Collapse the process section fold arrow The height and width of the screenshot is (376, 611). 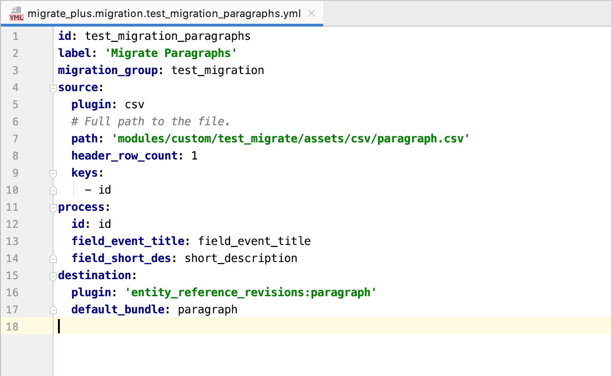click(53, 207)
